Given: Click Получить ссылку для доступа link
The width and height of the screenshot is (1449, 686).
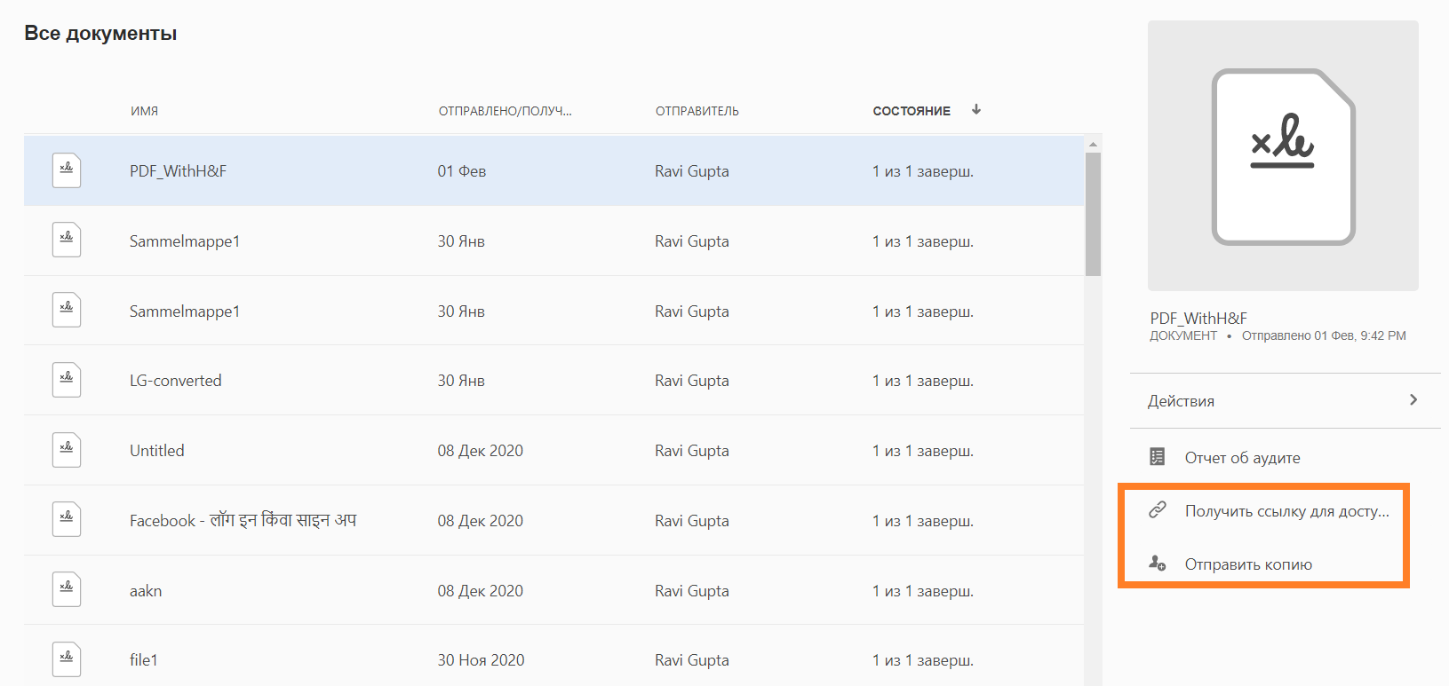Looking at the screenshot, I should 1286,511.
